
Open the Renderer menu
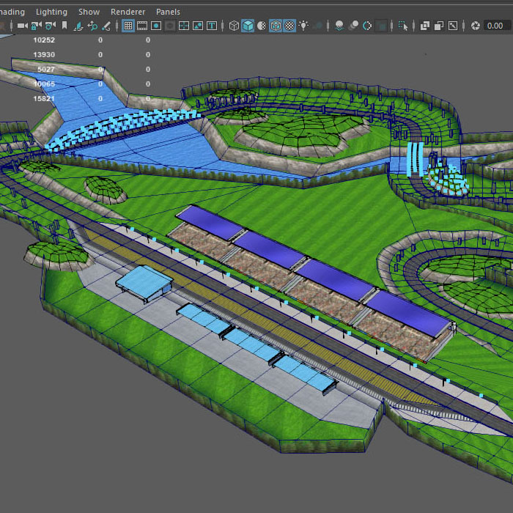128,12
